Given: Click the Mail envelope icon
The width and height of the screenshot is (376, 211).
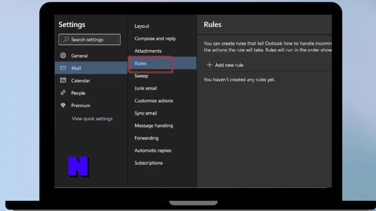Looking at the screenshot, I should click(63, 68).
